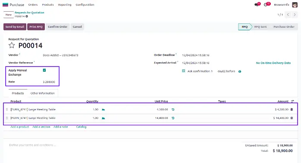Switch to the Other Information tab

tap(43, 93)
